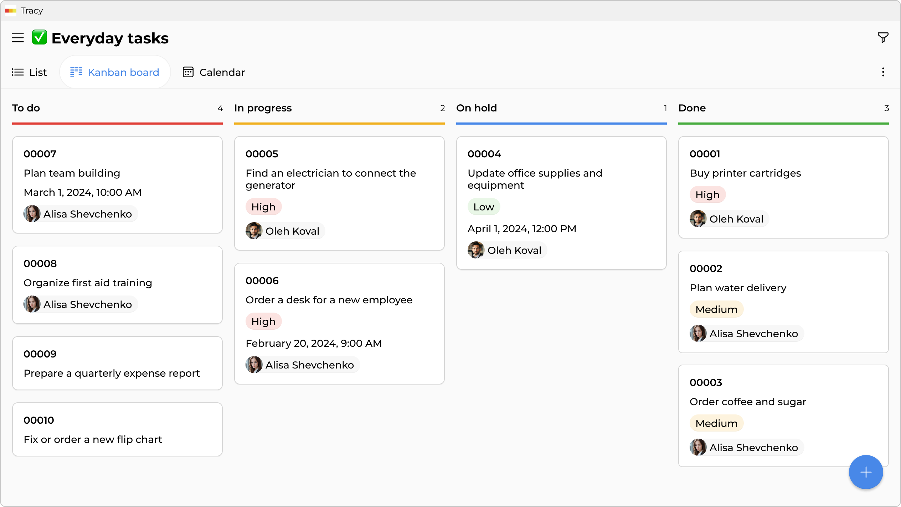Open the three-dot overflow menu
The width and height of the screenshot is (901, 507).
coord(883,72)
